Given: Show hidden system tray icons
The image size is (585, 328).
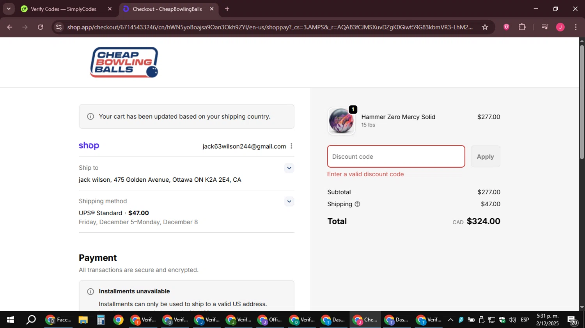Looking at the screenshot, I should pyautogui.click(x=450, y=320).
